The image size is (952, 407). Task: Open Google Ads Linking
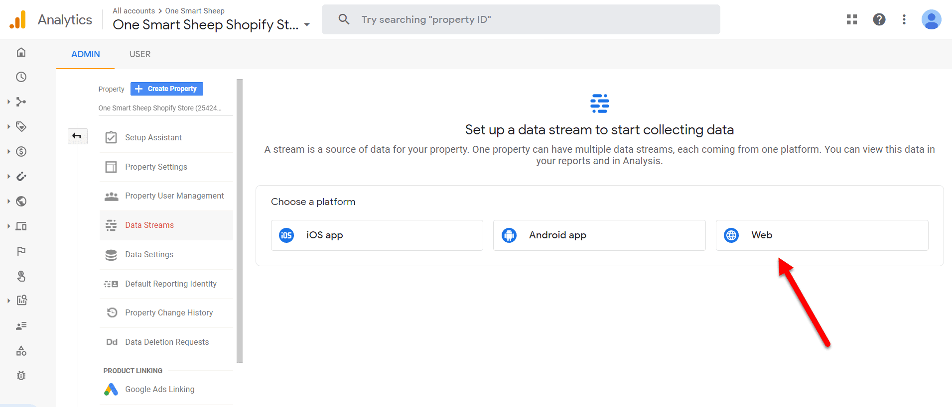(x=166, y=390)
